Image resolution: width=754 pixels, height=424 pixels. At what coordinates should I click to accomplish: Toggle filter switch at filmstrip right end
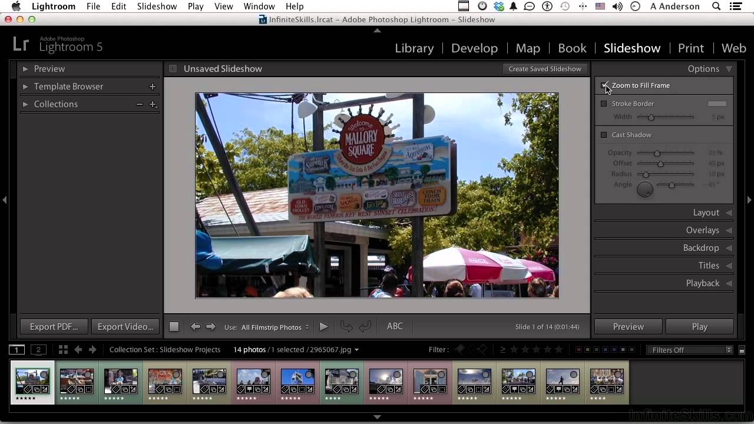[x=742, y=350]
